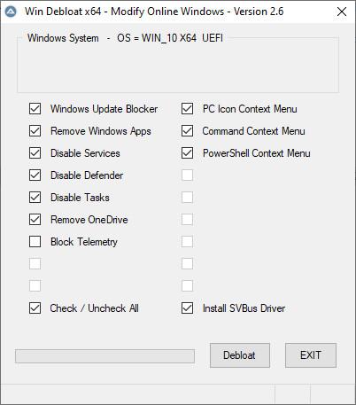Click the Windows System OS info text

pos(125,38)
